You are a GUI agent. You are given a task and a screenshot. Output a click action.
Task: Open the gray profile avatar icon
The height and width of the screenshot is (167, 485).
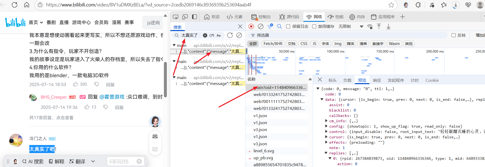(x=480, y=5)
